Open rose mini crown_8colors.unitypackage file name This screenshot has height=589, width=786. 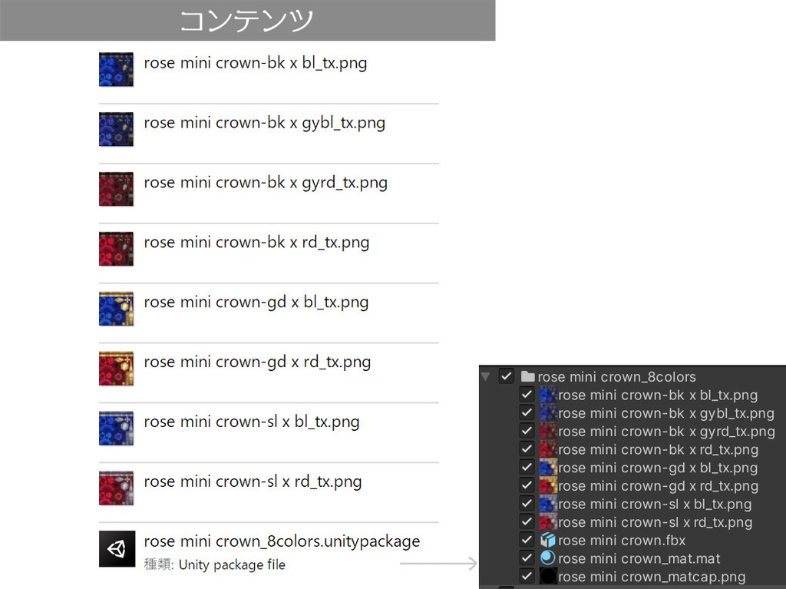click(x=282, y=541)
